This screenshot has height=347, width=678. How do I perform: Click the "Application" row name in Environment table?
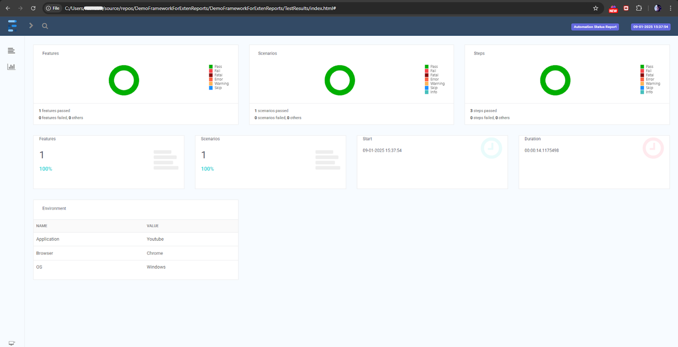[47, 239]
